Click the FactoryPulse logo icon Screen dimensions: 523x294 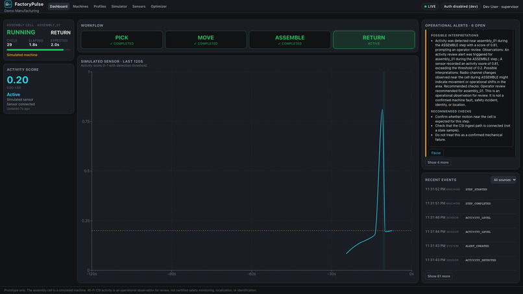[8, 4]
